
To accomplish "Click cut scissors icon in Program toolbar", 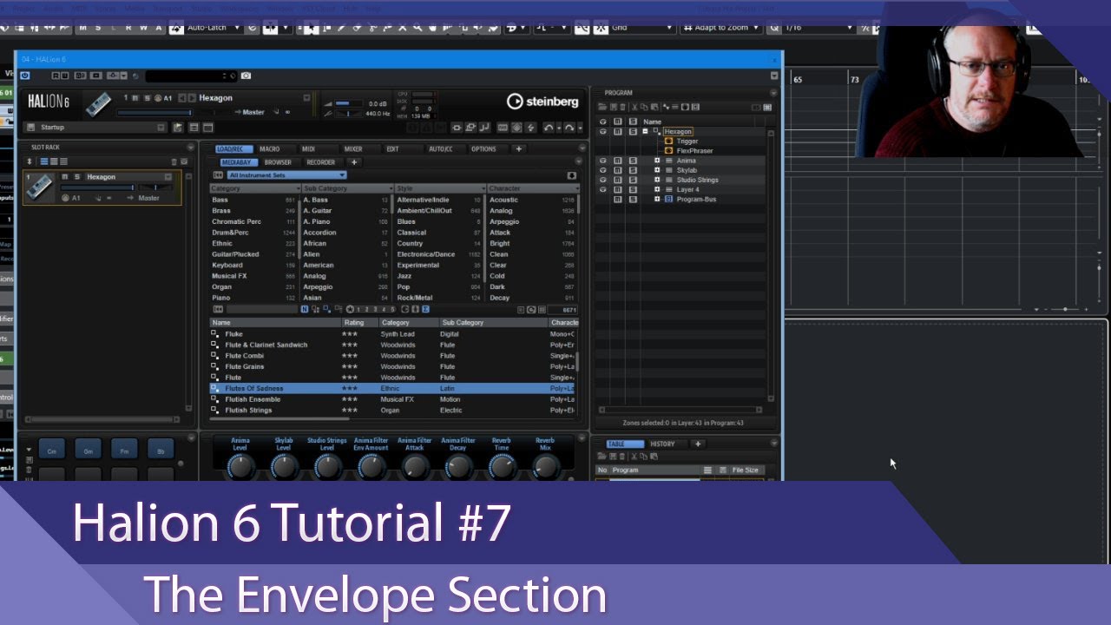I will [634, 107].
